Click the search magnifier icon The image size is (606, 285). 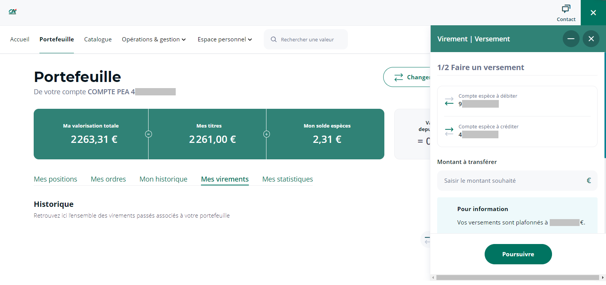pos(274,39)
